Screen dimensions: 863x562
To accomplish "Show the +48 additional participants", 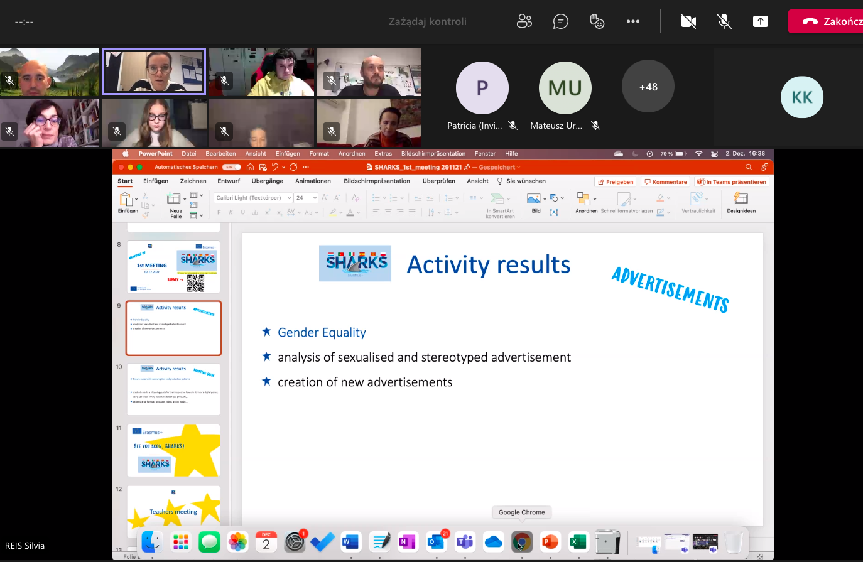I will (x=648, y=87).
